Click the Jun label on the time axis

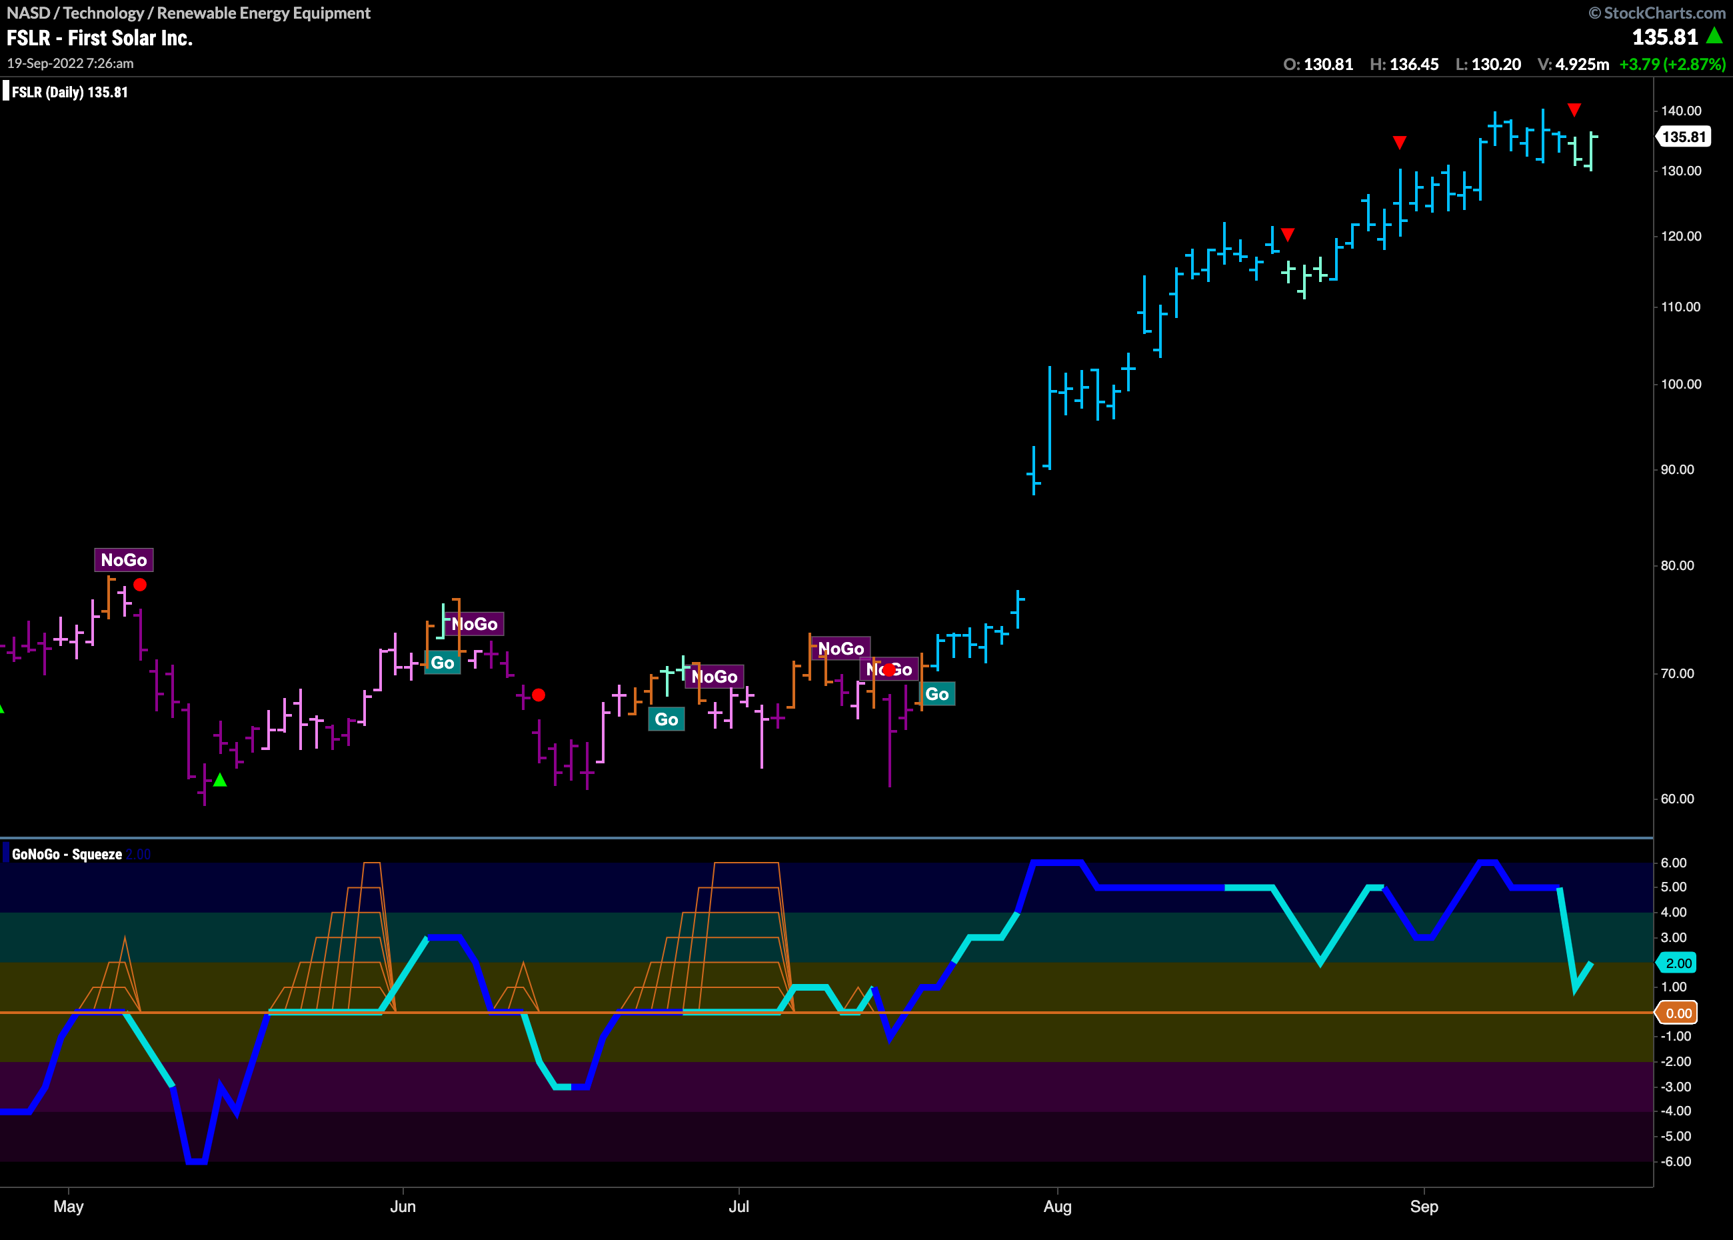(403, 1207)
